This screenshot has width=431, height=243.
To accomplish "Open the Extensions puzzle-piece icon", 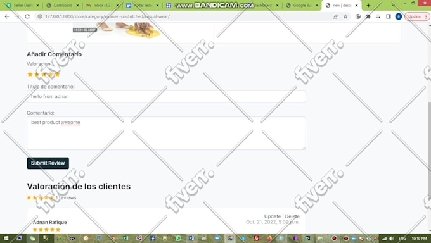I will tap(368, 16).
